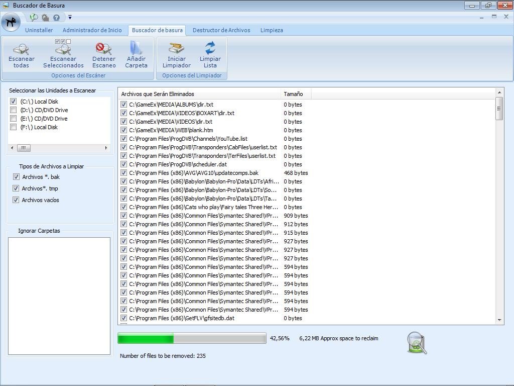This screenshot has width=514, height=386.
Task: Uncheck the GetFLV gfsitedb.dat checkbox
Action: pyautogui.click(x=123, y=318)
